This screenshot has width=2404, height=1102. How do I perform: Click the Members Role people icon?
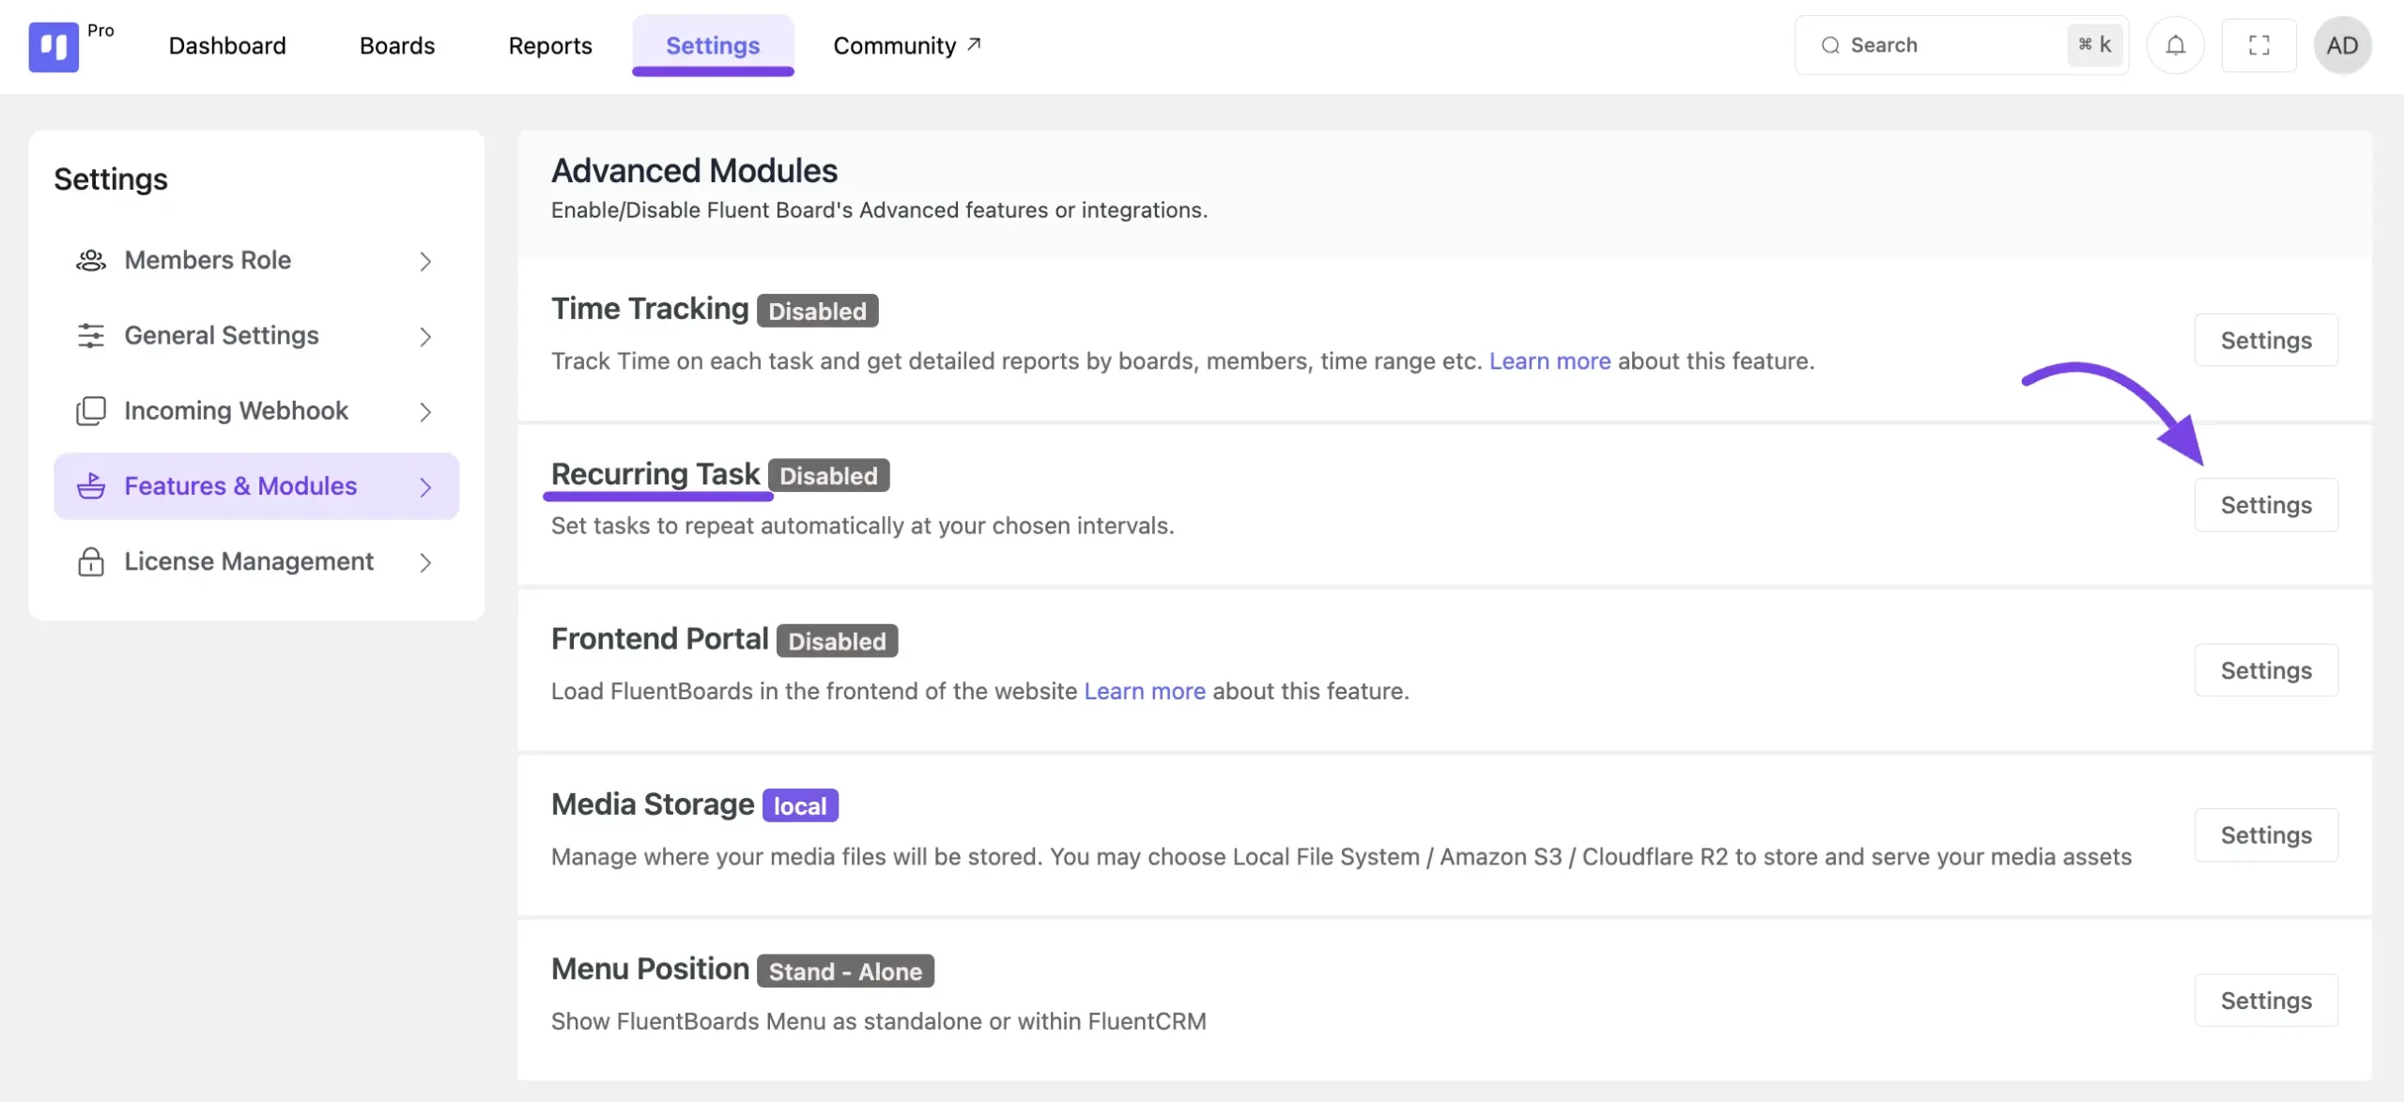(x=91, y=260)
